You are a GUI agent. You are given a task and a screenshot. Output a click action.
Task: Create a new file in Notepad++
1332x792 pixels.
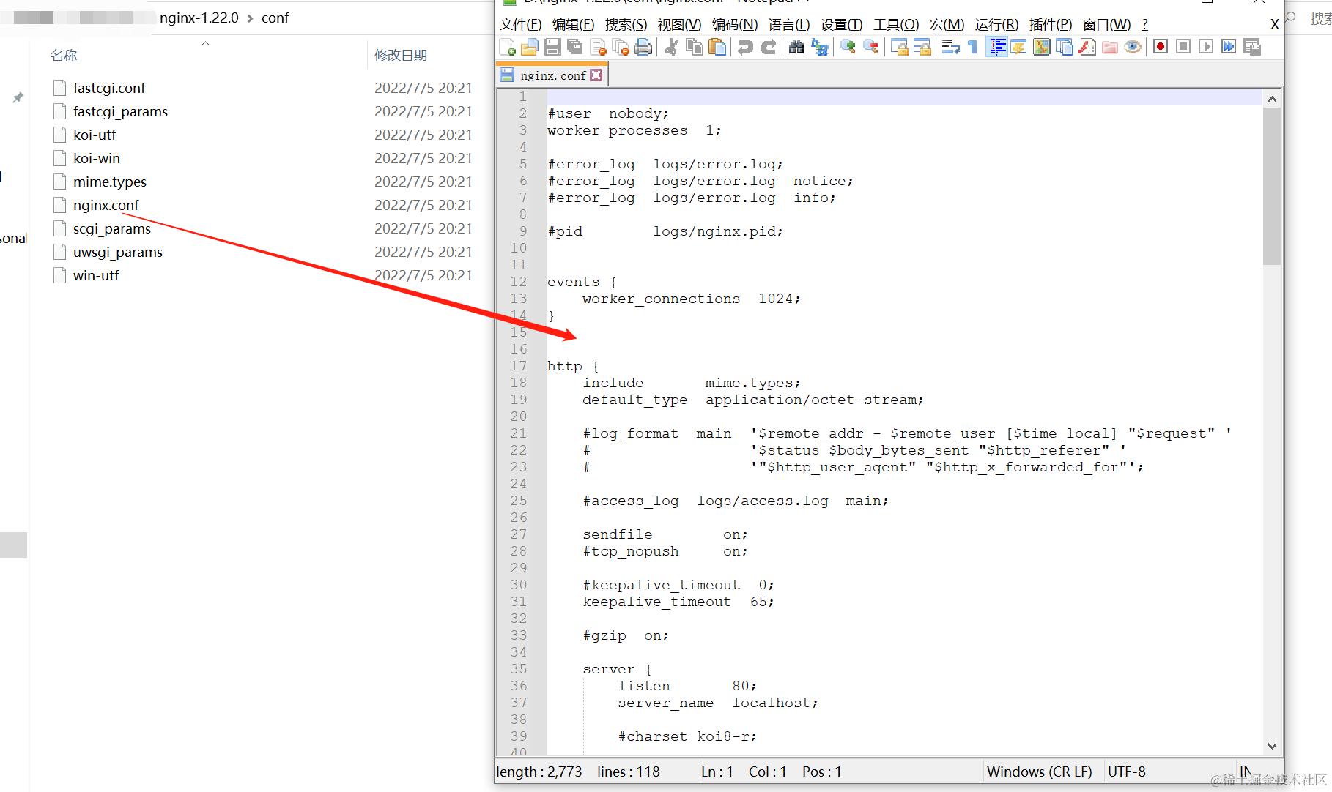tap(507, 48)
